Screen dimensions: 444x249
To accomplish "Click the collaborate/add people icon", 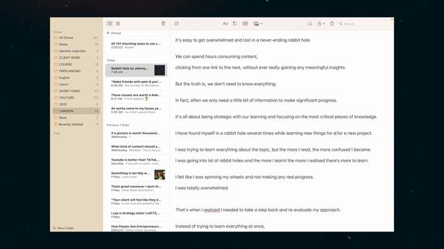I will [309, 24].
